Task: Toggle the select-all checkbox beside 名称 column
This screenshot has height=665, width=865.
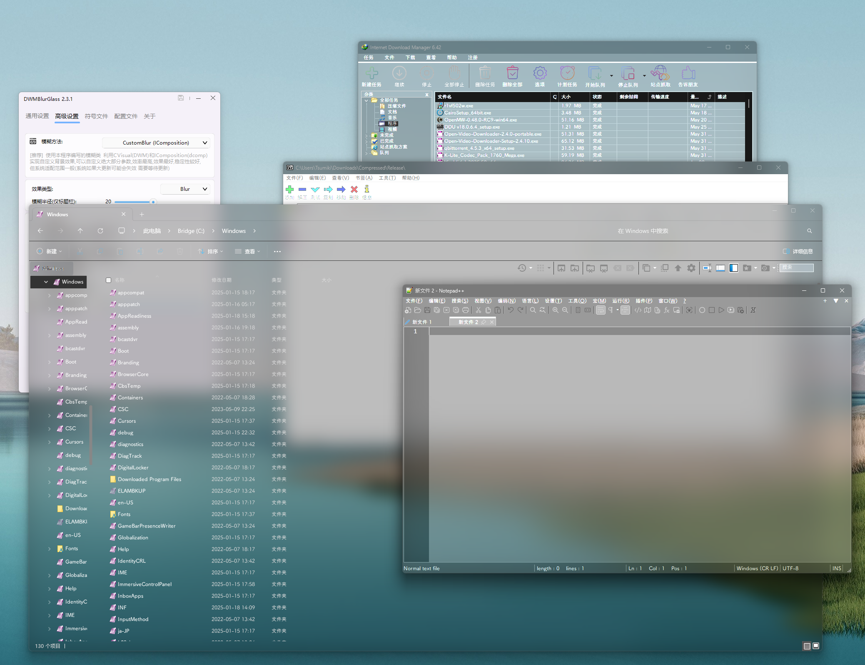Action: 108,280
